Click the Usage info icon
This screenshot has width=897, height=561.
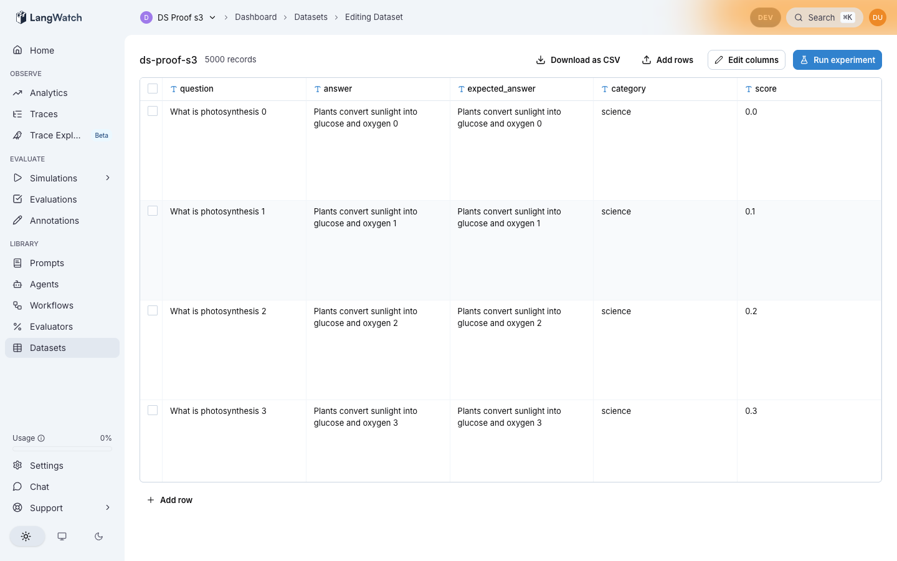pos(41,438)
